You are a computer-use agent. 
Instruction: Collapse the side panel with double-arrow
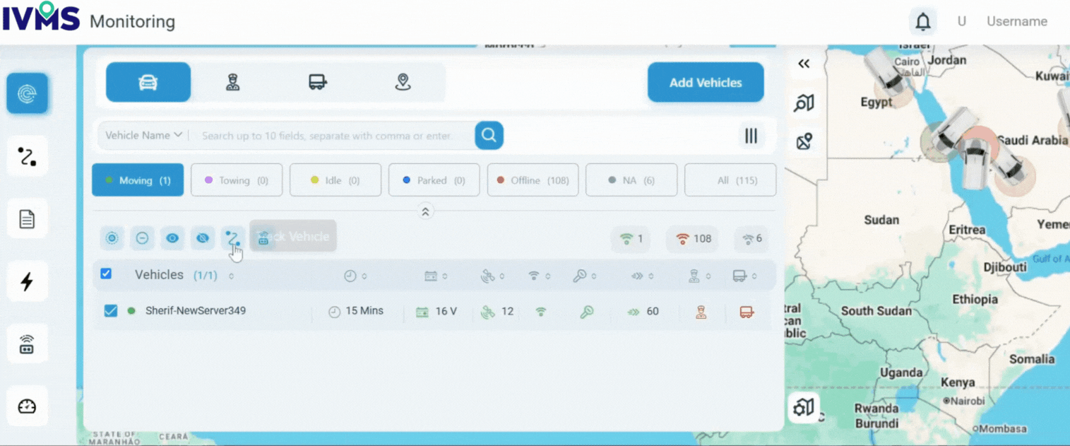pyautogui.click(x=804, y=64)
